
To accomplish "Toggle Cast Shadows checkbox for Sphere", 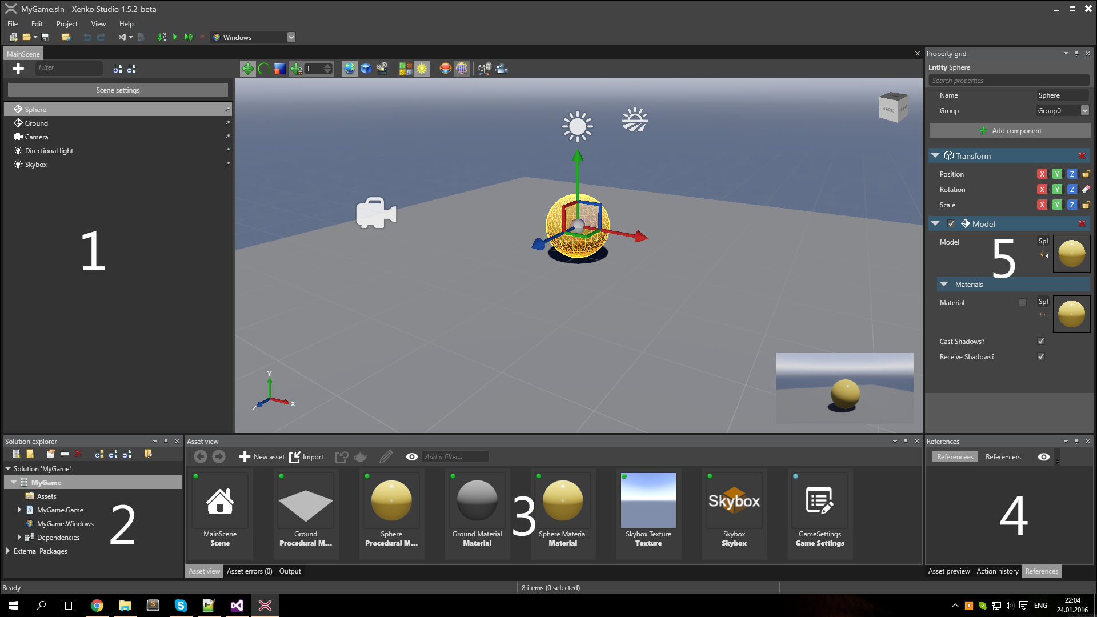I will tap(1040, 341).
